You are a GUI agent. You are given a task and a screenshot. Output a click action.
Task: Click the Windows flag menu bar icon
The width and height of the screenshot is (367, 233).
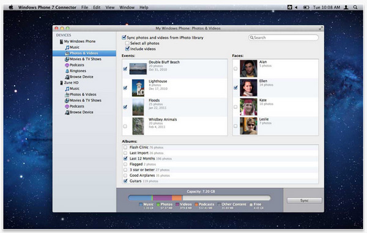click(289, 7)
